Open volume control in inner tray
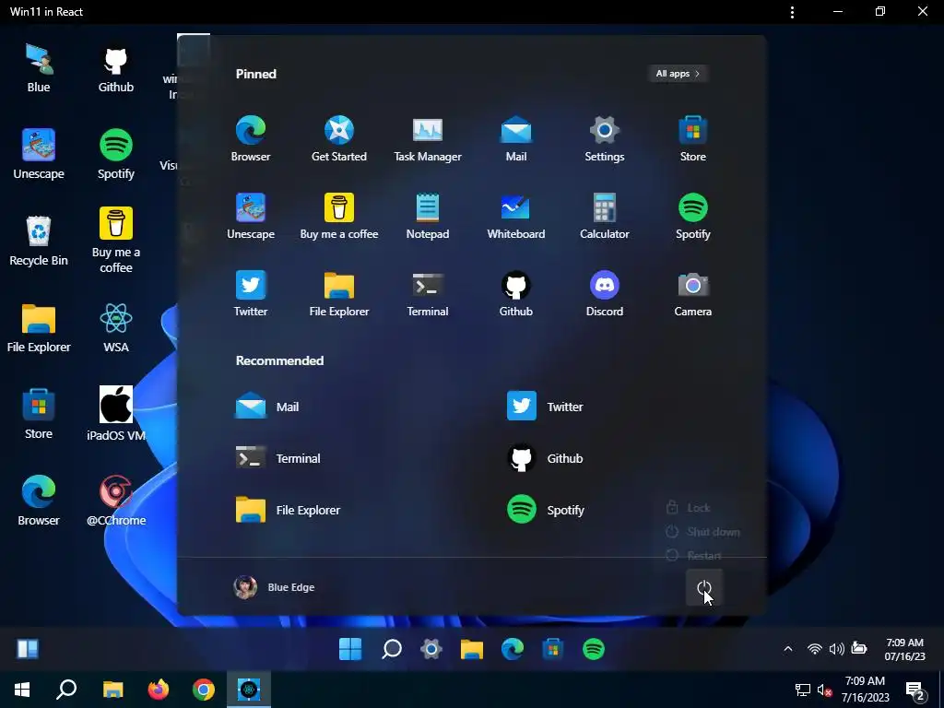The height and width of the screenshot is (708, 944). coord(836,648)
